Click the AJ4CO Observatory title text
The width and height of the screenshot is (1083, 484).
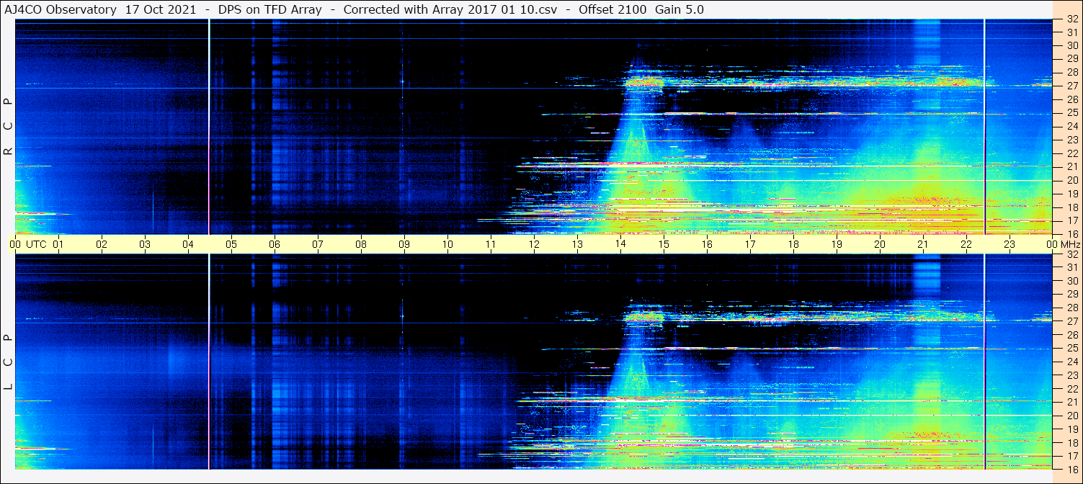pos(61,9)
